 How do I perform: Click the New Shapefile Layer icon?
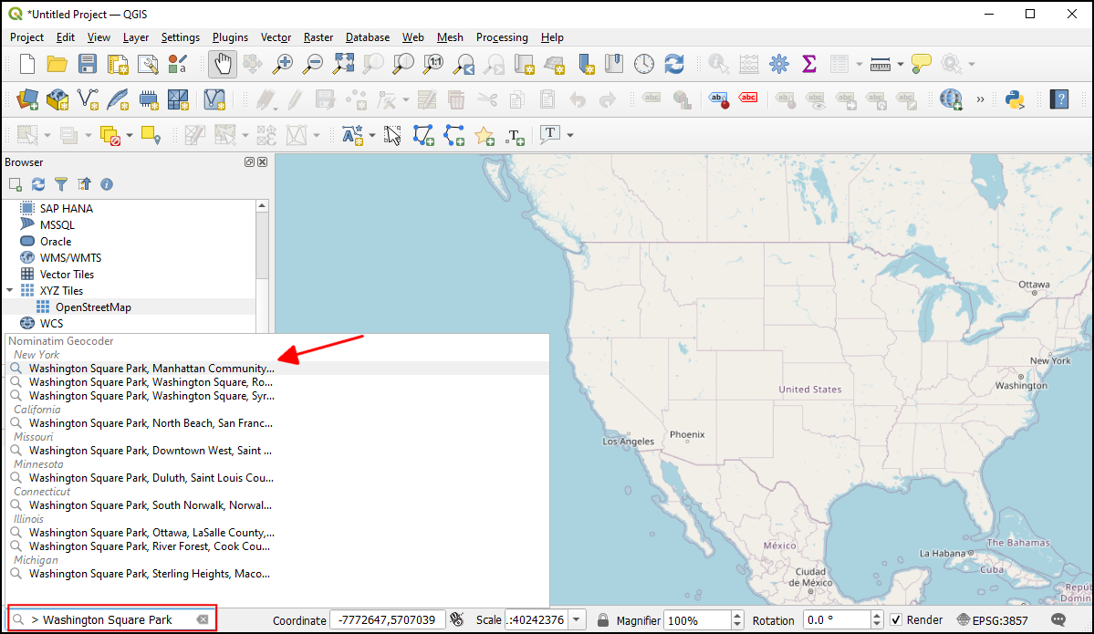88,99
